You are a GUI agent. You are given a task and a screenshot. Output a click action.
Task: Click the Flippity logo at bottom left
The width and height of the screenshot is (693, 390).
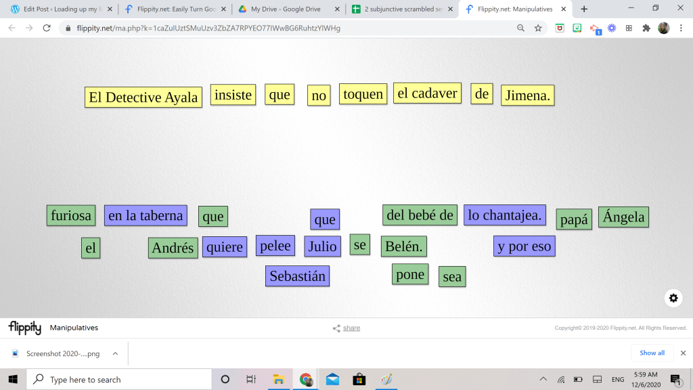25,328
